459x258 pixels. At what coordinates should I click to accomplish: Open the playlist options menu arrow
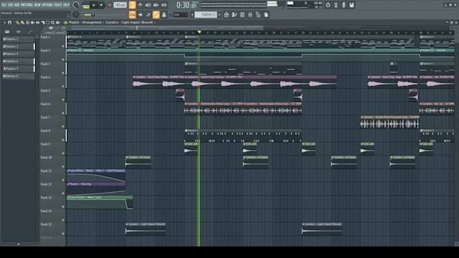5,22
